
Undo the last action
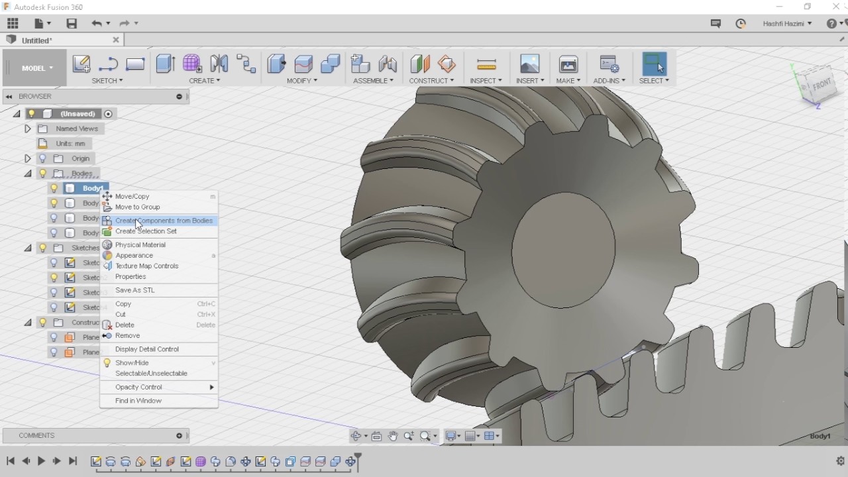tap(97, 23)
